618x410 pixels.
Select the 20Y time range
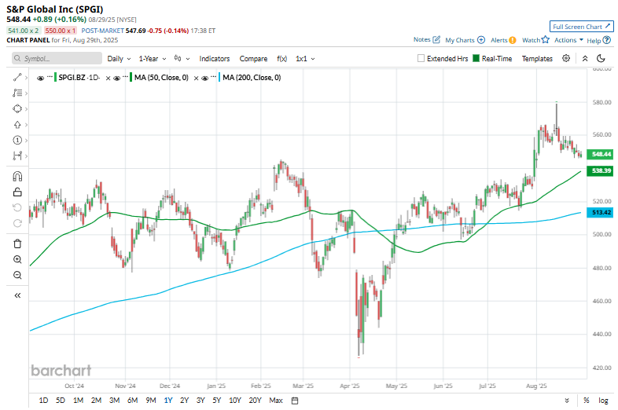[x=255, y=401]
